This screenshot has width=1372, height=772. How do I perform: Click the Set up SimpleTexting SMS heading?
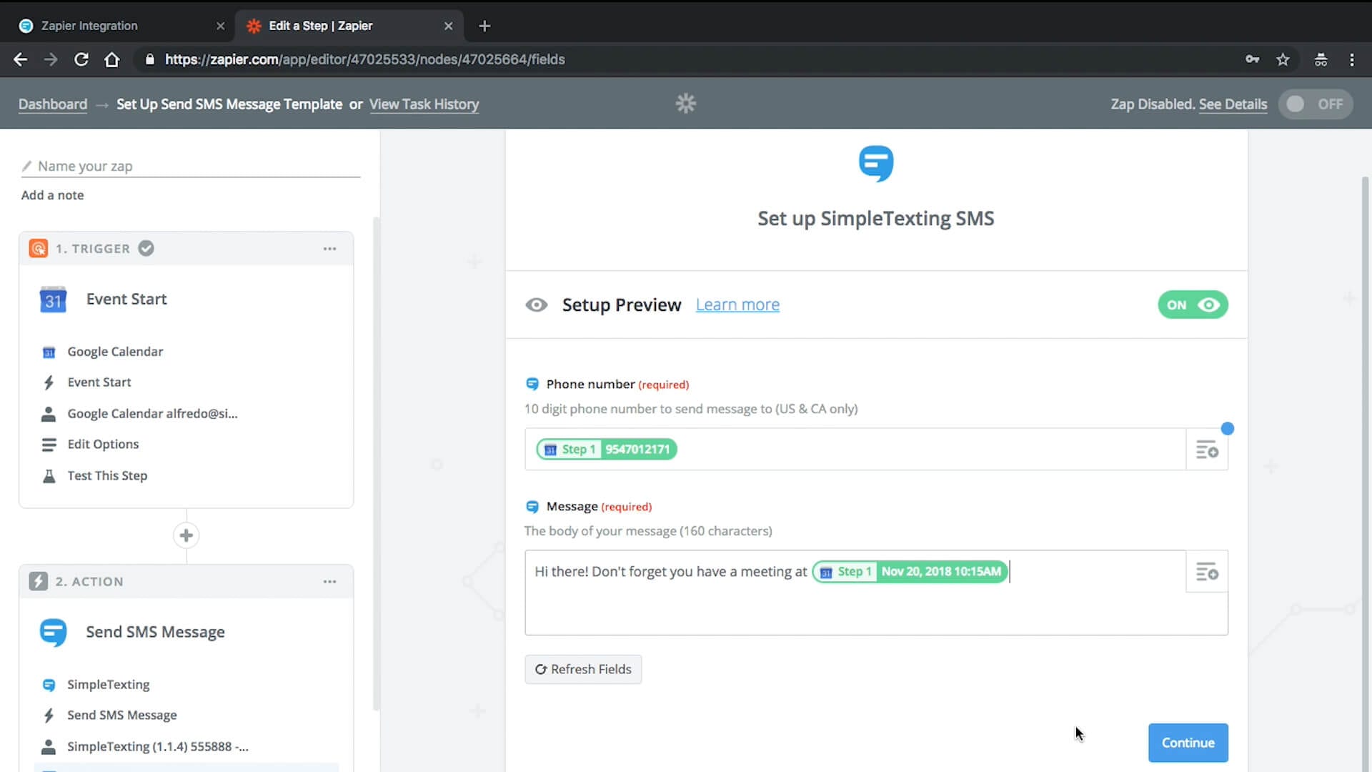click(x=875, y=219)
